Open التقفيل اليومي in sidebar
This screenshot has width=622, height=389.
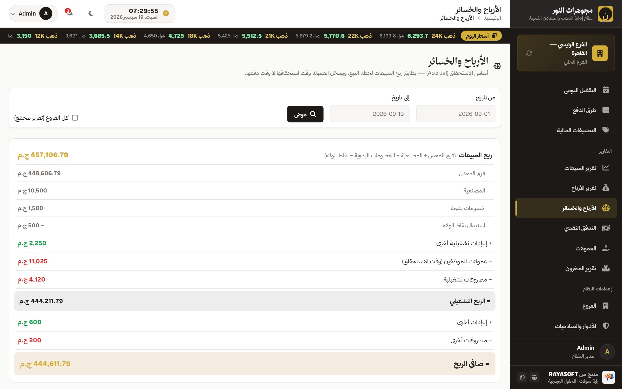point(566,90)
